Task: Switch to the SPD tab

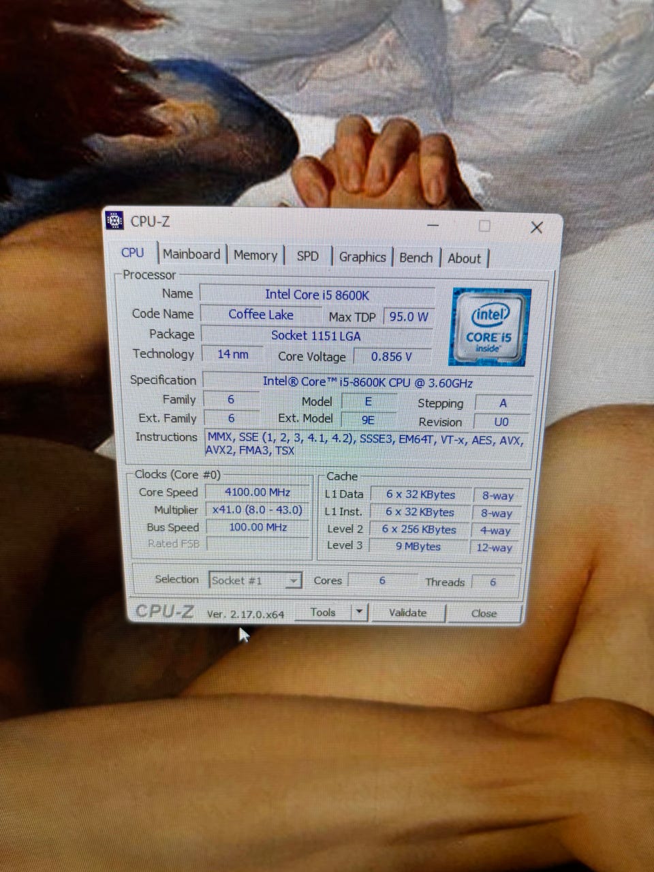Action: pyautogui.click(x=308, y=256)
